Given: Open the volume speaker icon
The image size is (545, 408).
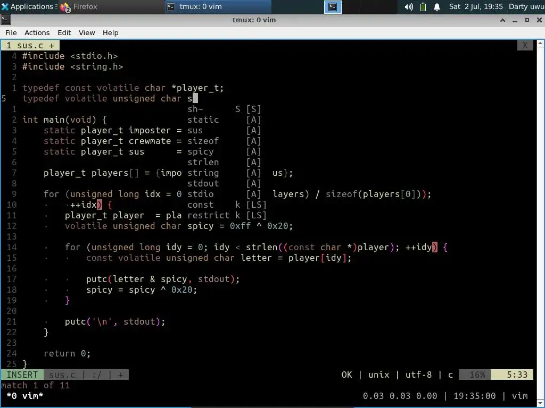Looking at the screenshot, I should click(x=409, y=6).
